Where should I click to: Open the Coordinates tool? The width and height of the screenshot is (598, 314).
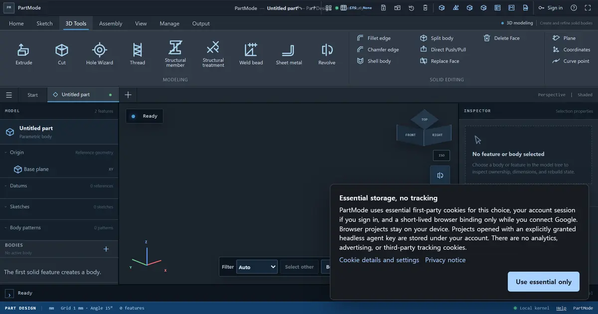tap(572, 49)
